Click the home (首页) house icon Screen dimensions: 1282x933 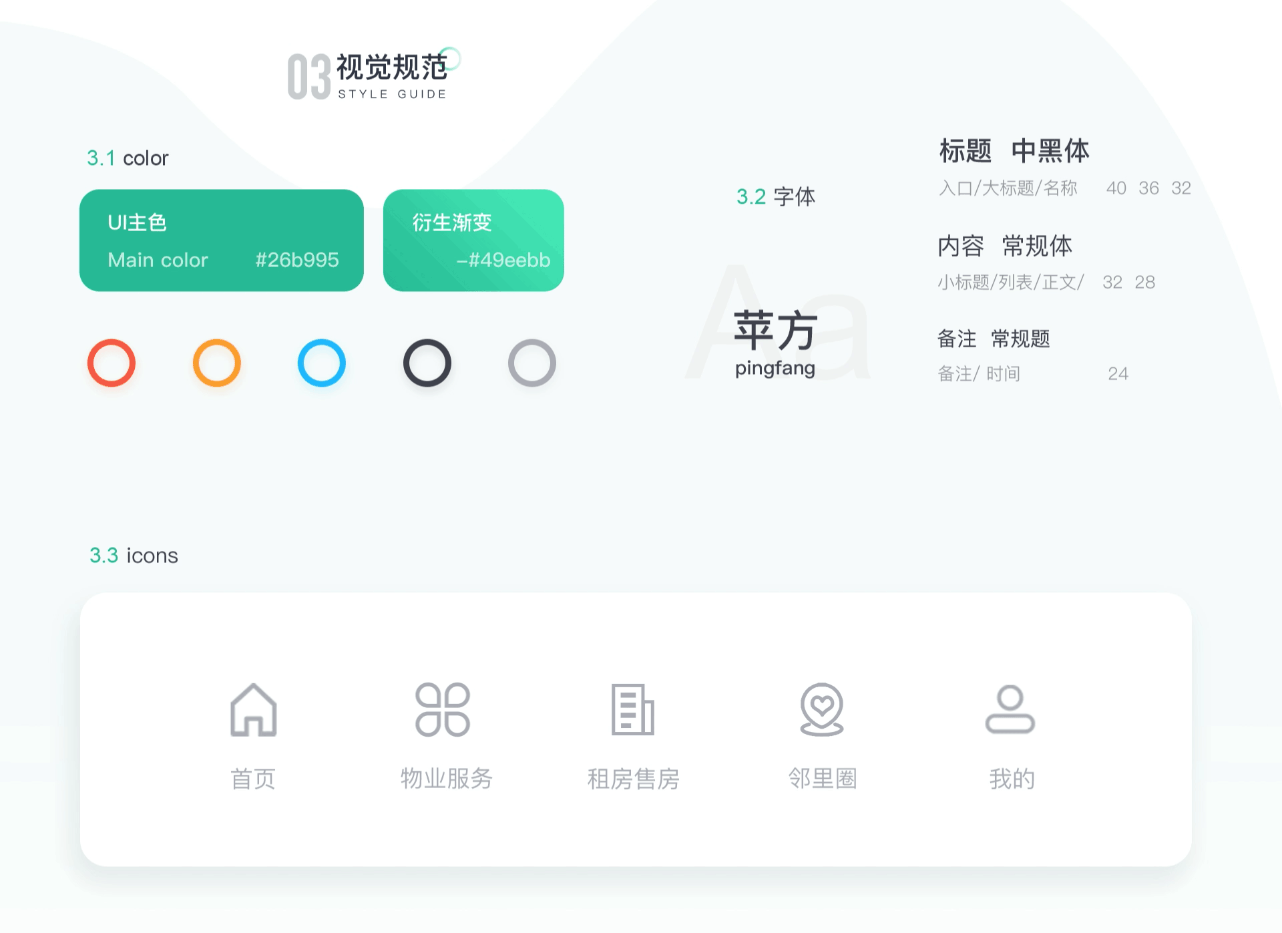253,710
